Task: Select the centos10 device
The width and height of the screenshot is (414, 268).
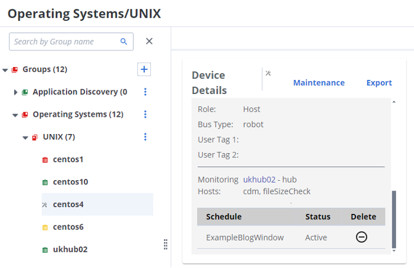Action: point(70,182)
